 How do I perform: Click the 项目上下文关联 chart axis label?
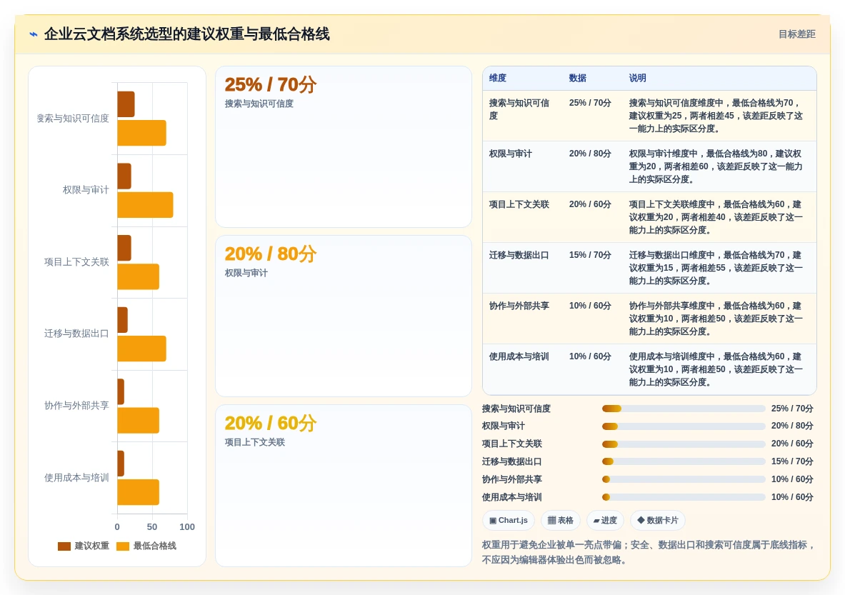pos(76,262)
